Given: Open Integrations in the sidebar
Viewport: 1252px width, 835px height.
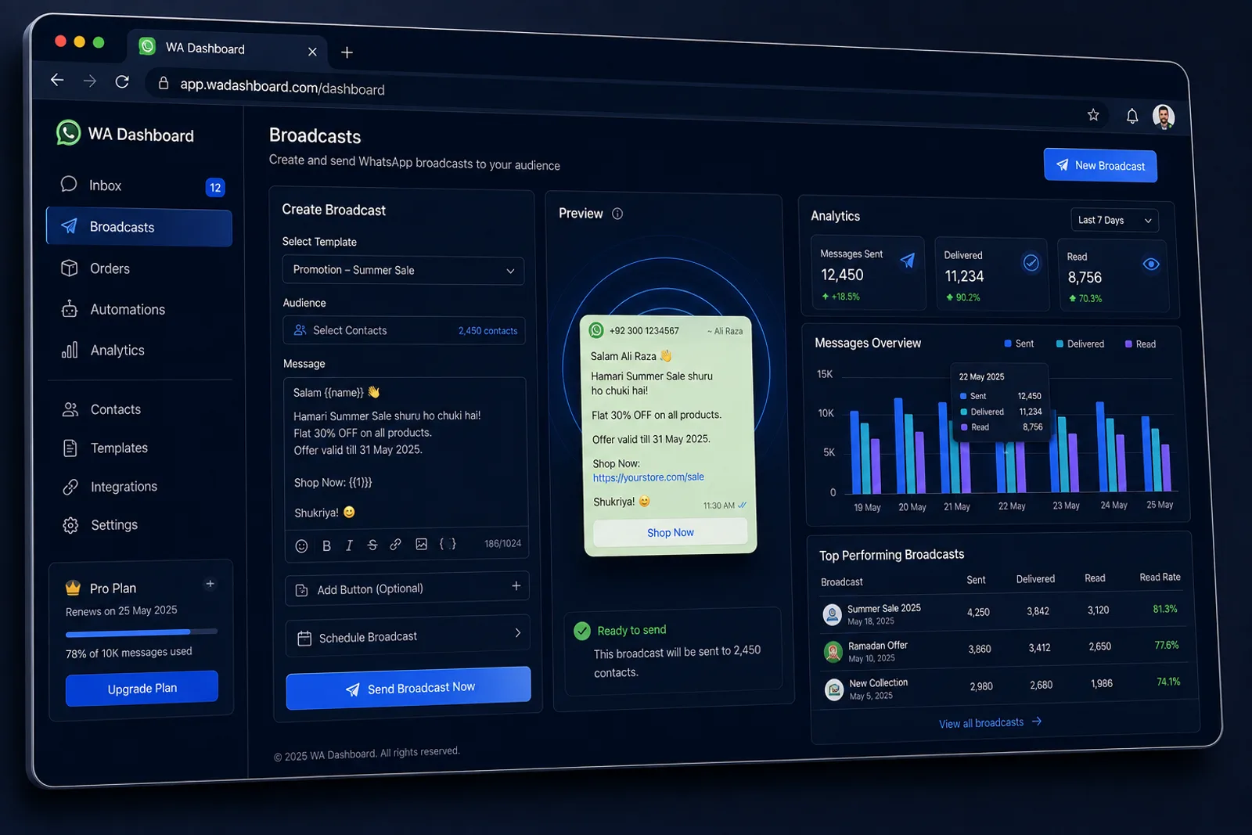Looking at the screenshot, I should 139,486.
